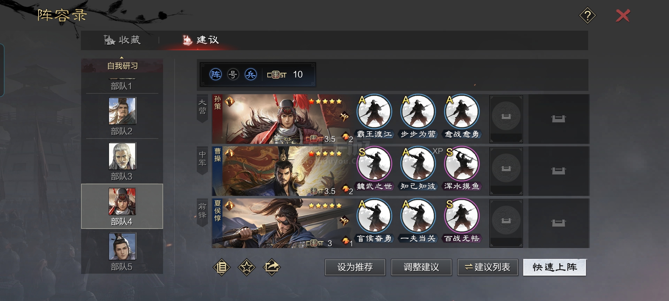Favorite this lineup with star icon
Screen dimensions: 669x301
[x=247, y=267]
